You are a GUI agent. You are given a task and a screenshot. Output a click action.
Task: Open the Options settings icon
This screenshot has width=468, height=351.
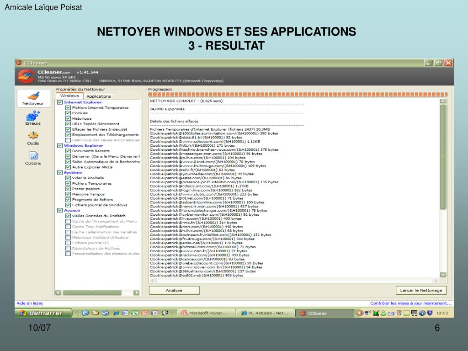(x=33, y=156)
